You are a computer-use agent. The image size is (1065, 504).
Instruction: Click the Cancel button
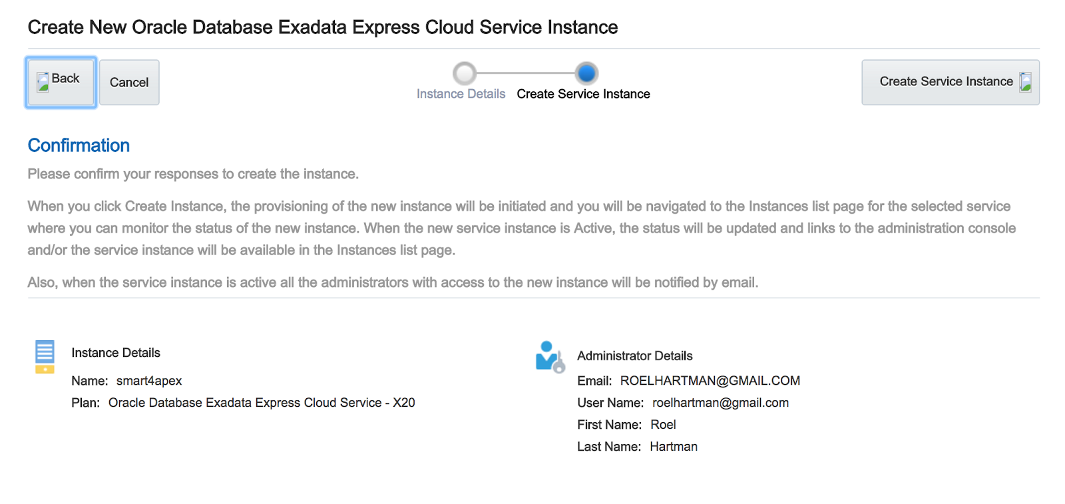point(129,83)
